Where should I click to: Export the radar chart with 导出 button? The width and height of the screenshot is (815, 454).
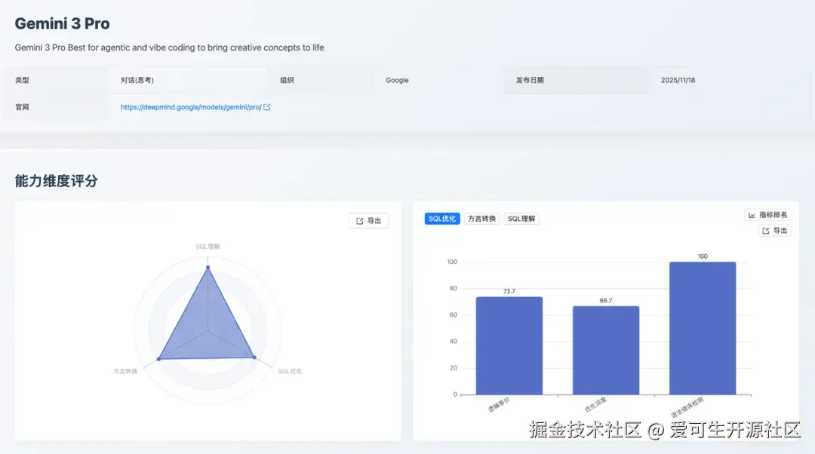tap(368, 221)
